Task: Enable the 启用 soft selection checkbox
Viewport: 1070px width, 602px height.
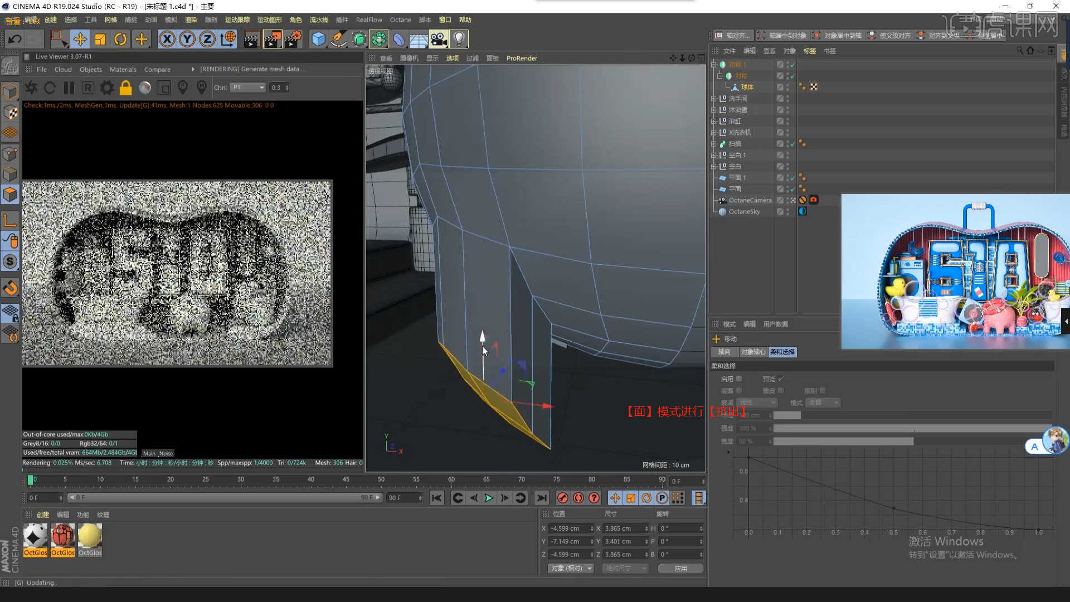Action: tap(740, 379)
